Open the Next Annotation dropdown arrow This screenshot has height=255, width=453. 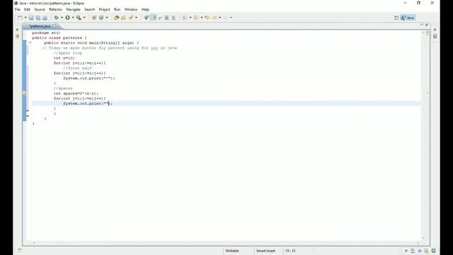pyautogui.click(x=190, y=18)
